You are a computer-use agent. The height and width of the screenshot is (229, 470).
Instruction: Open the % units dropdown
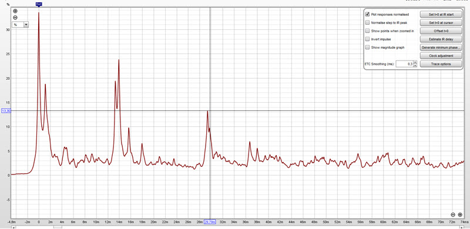(x=21, y=25)
